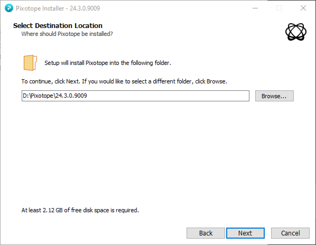Click the Pixotope icon in the title bar

9,8
